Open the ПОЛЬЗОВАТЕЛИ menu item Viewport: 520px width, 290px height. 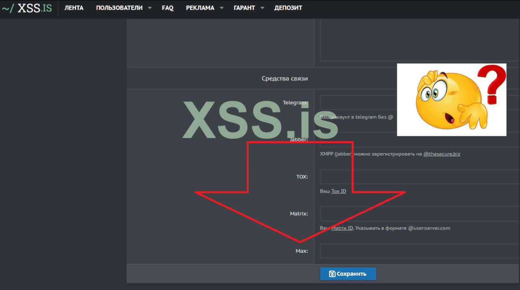tap(119, 8)
